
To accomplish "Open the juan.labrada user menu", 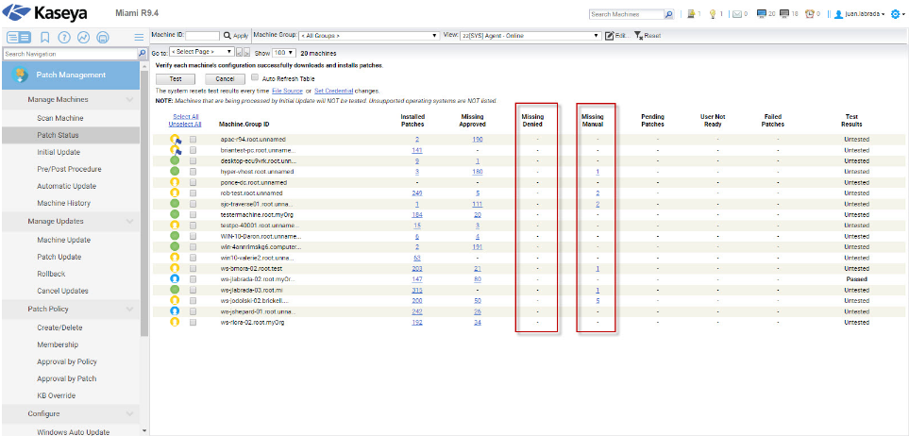I will tap(859, 14).
